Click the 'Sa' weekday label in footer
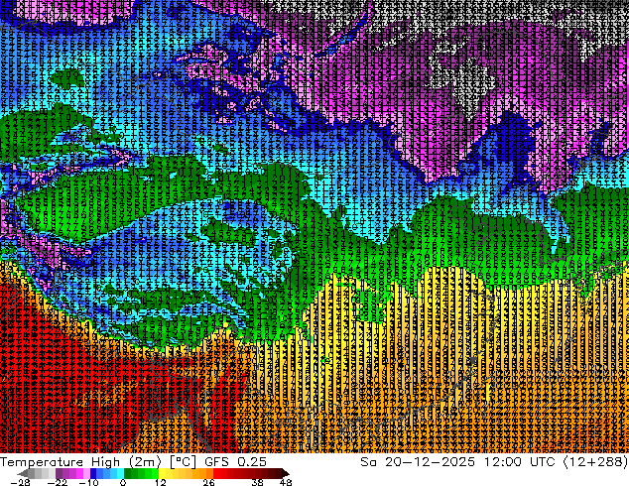 click(x=368, y=462)
